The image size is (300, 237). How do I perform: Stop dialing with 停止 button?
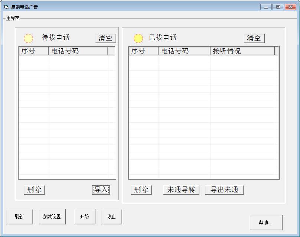pos(111,217)
